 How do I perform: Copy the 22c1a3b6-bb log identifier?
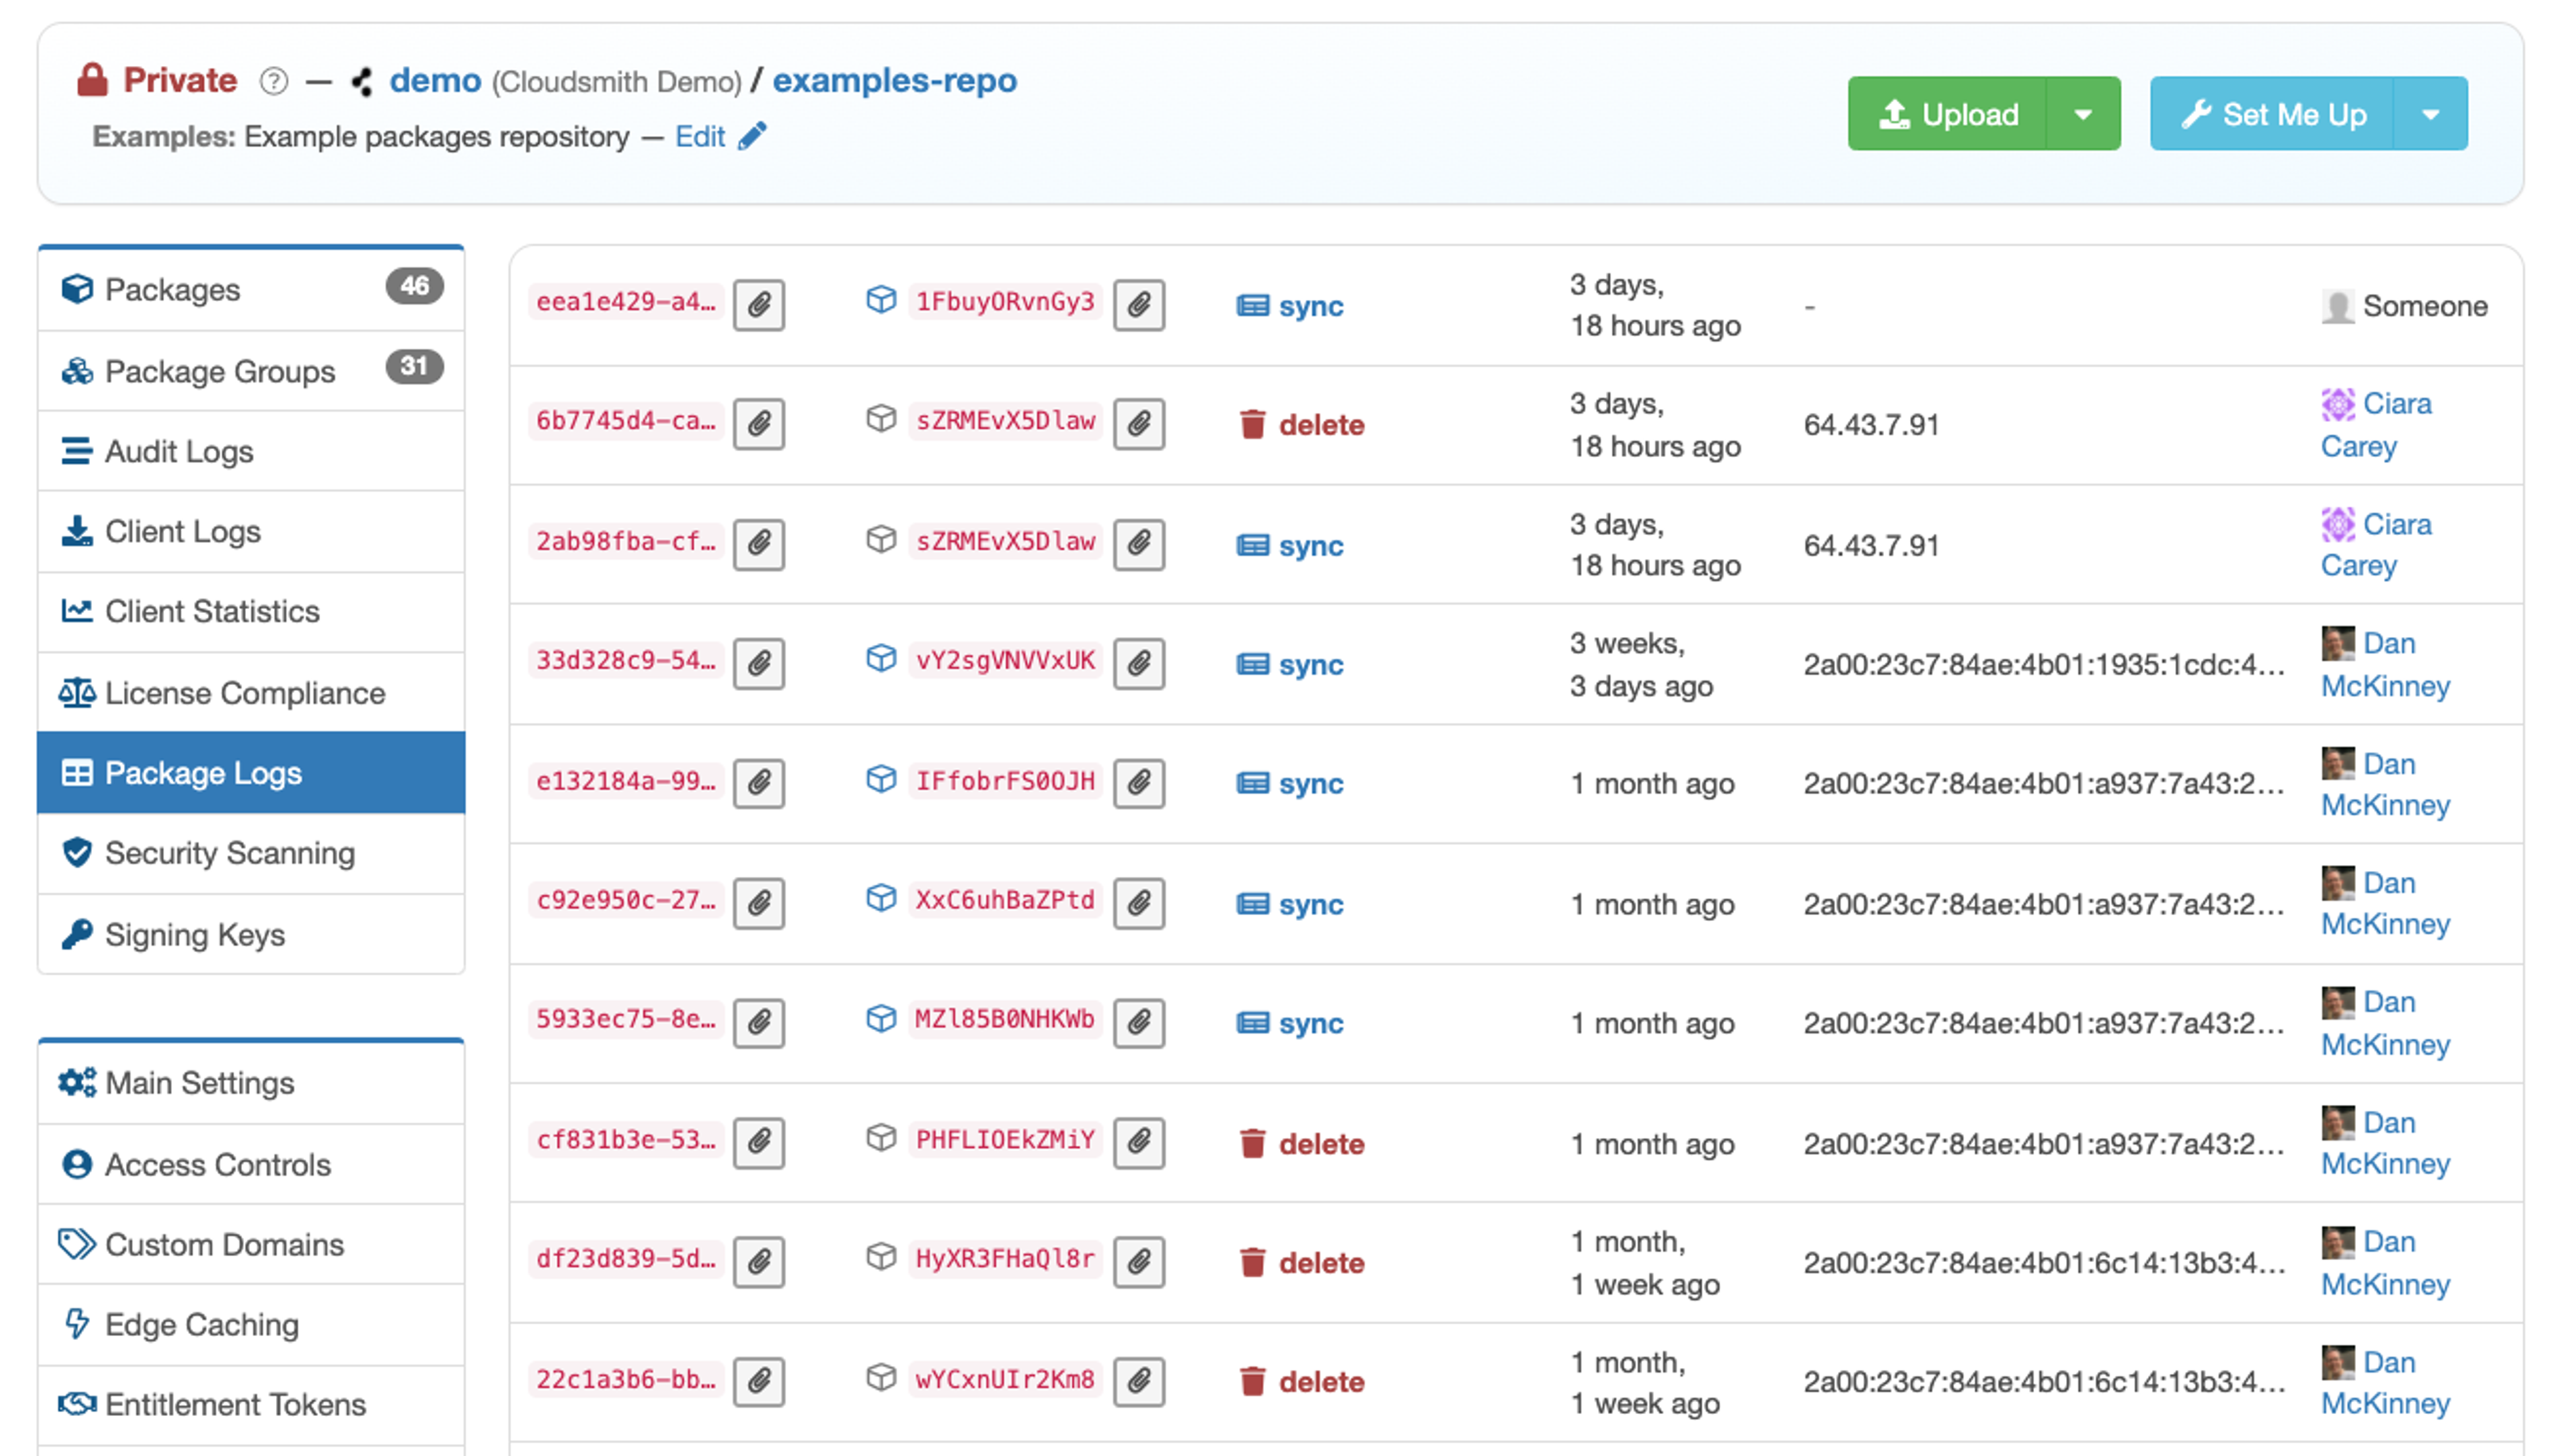coord(758,1381)
